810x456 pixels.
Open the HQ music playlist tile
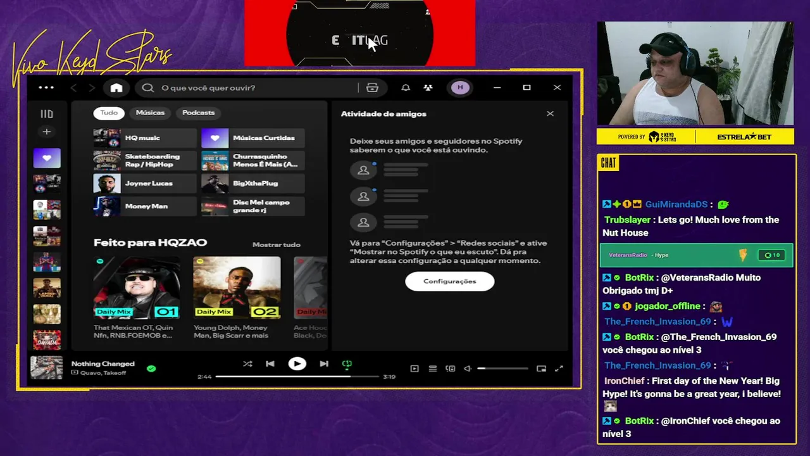[145, 138]
